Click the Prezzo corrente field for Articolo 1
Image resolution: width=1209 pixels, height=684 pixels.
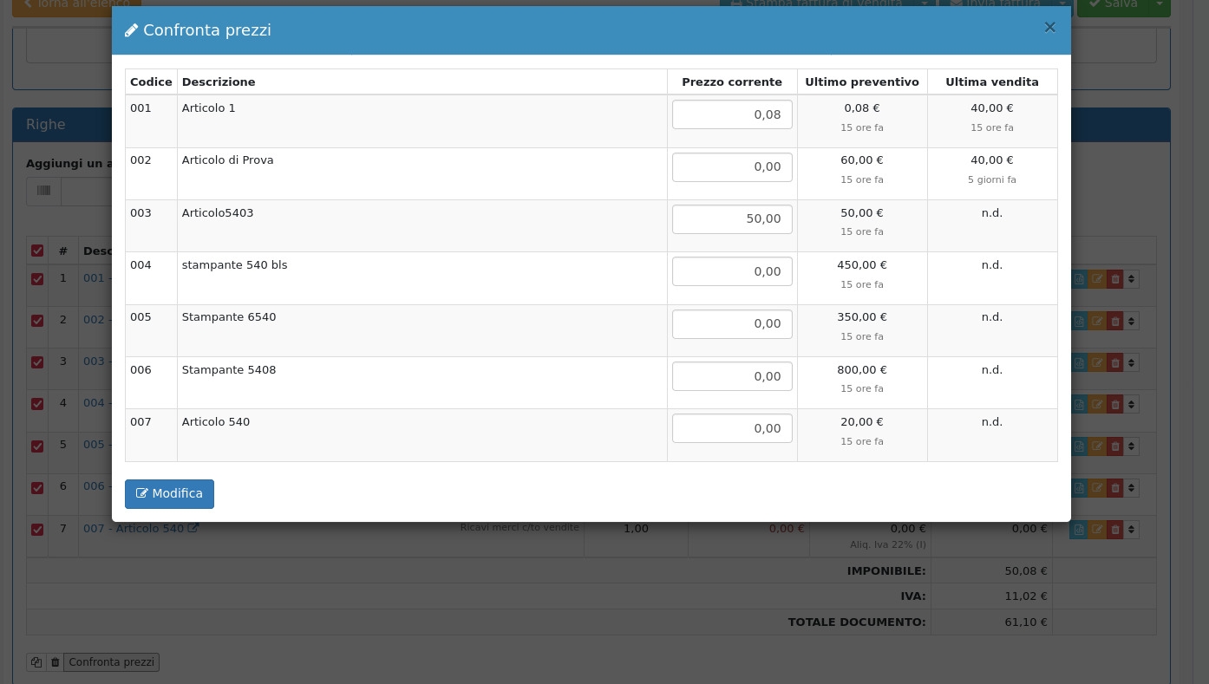[732, 114]
